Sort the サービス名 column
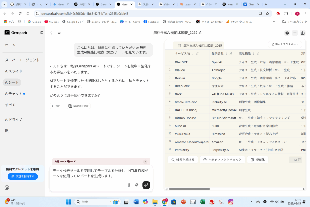Viewport: 310px width, 207px height. pyautogui.click(x=193, y=53)
